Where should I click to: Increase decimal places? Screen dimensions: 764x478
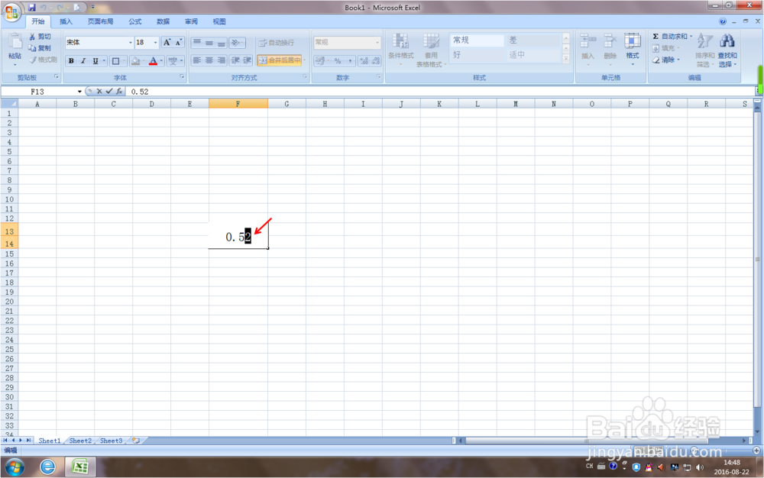tap(364, 61)
